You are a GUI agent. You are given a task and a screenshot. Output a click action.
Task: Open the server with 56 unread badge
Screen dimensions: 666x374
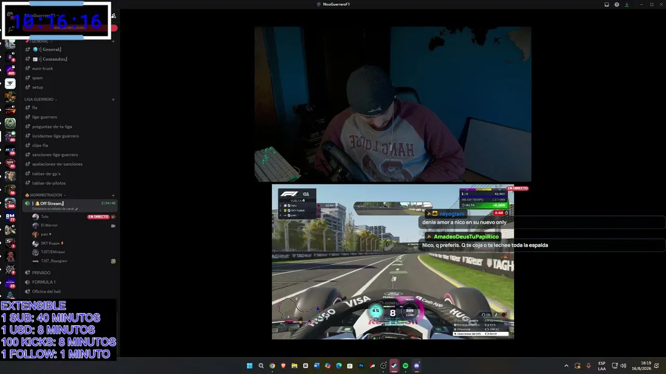point(10,150)
